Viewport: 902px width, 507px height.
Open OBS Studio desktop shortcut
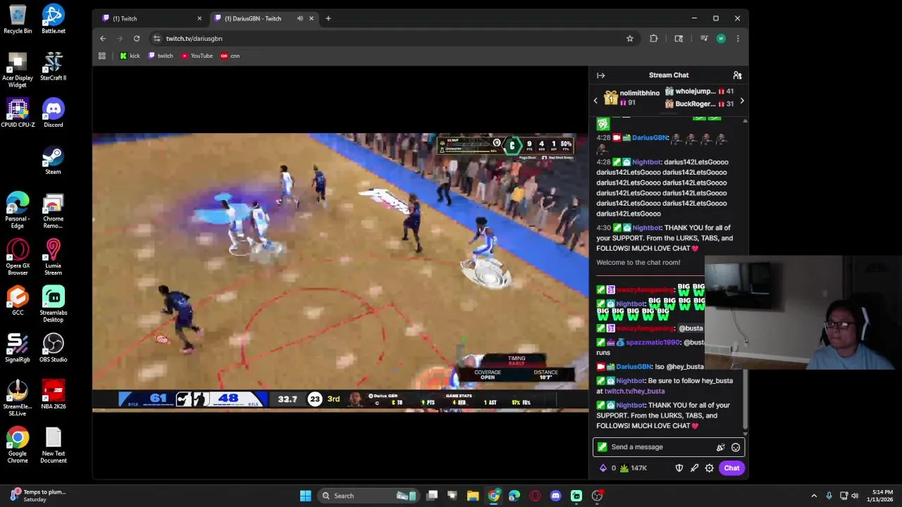click(54, 348)
